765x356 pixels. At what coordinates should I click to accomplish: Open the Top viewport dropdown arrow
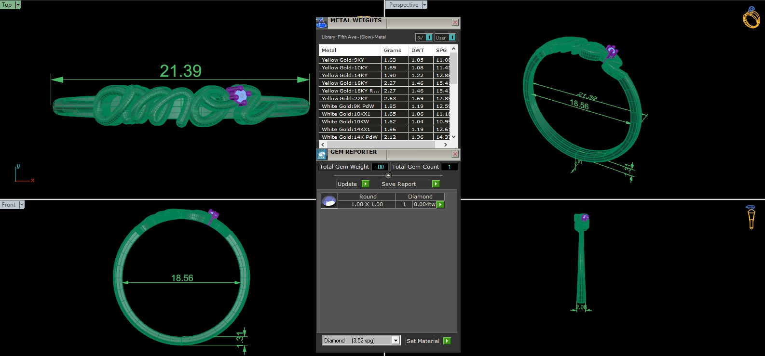tap(18, 5)
